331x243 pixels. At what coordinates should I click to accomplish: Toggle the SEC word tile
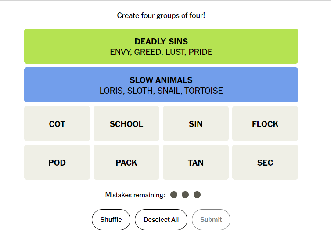[265, 163]
